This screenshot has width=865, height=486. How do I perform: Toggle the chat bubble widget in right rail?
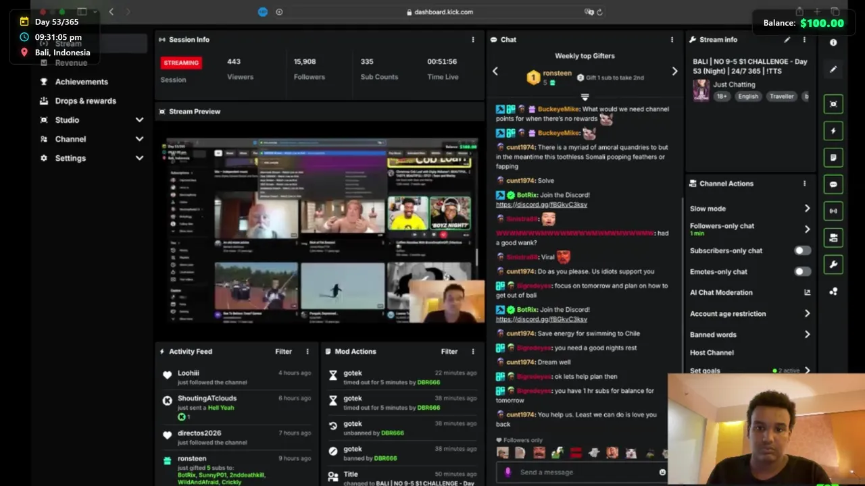(833, 184)
